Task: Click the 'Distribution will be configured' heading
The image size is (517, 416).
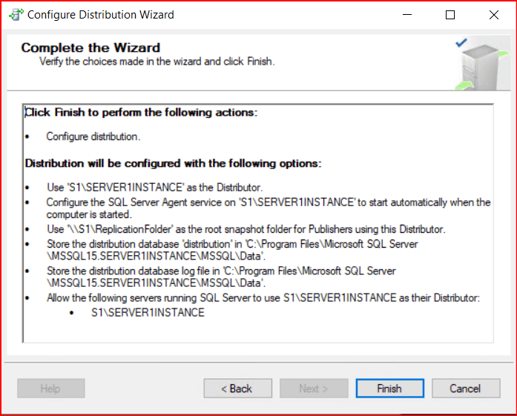Action: (x=172, y=163)
